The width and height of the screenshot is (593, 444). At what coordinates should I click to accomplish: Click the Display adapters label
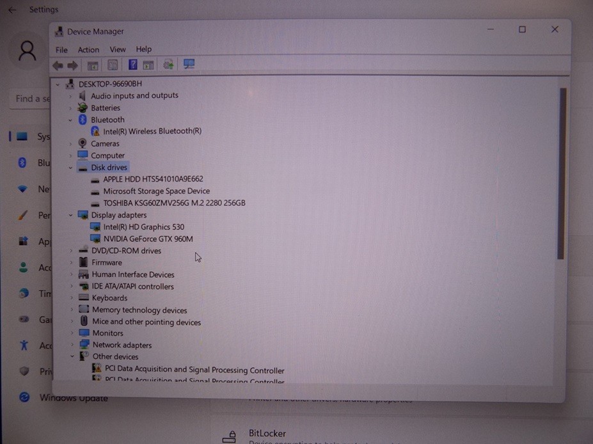(x=119, y=215)
